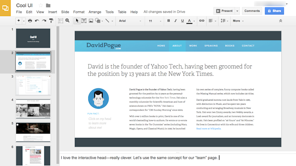Redo the last action
This screenshot has height=166, width=296.
point(44,21)
